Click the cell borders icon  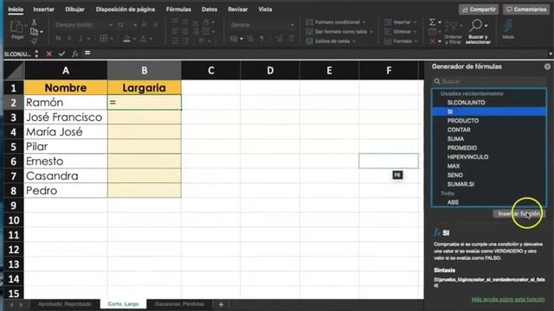(x=104, y=38)
